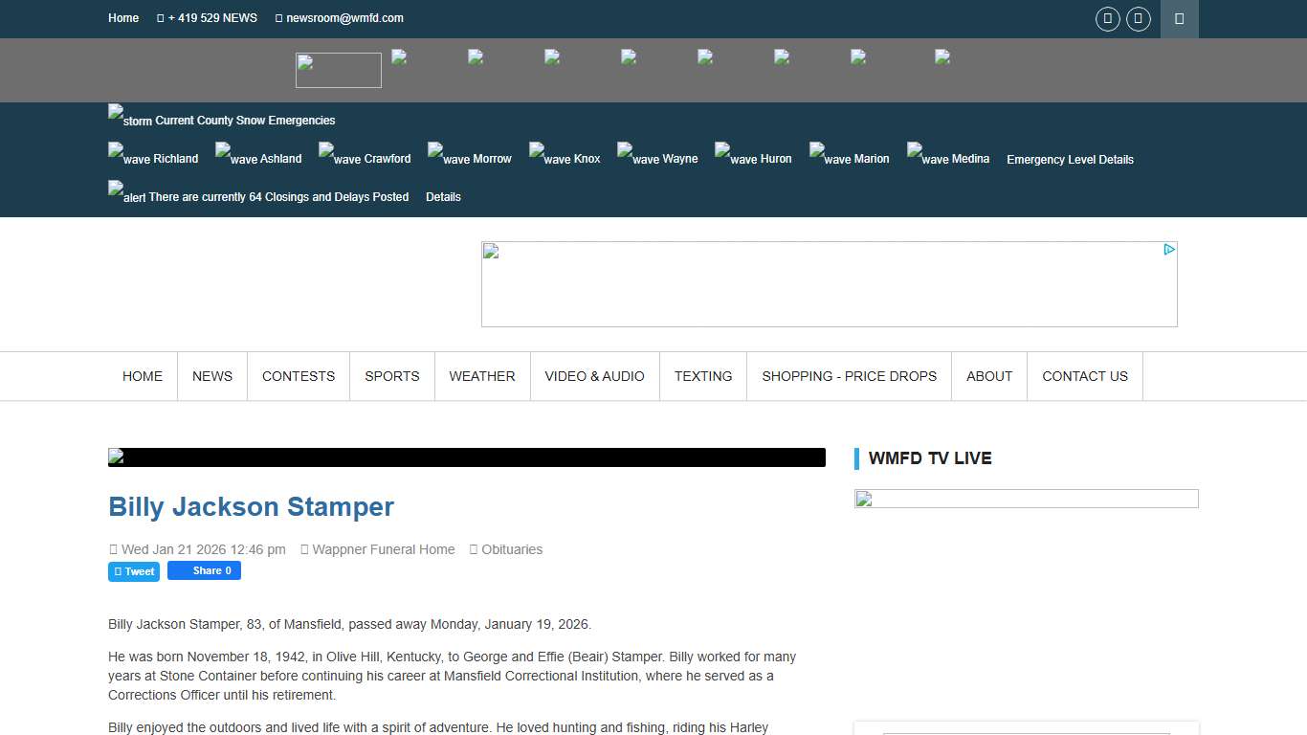Select the Crawford county wave icon
Screen dimensions: 1307x735
(x=328, y=153)
